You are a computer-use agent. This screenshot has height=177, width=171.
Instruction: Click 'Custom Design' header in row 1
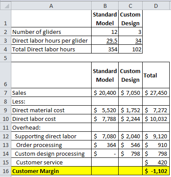tap(130, 19)
